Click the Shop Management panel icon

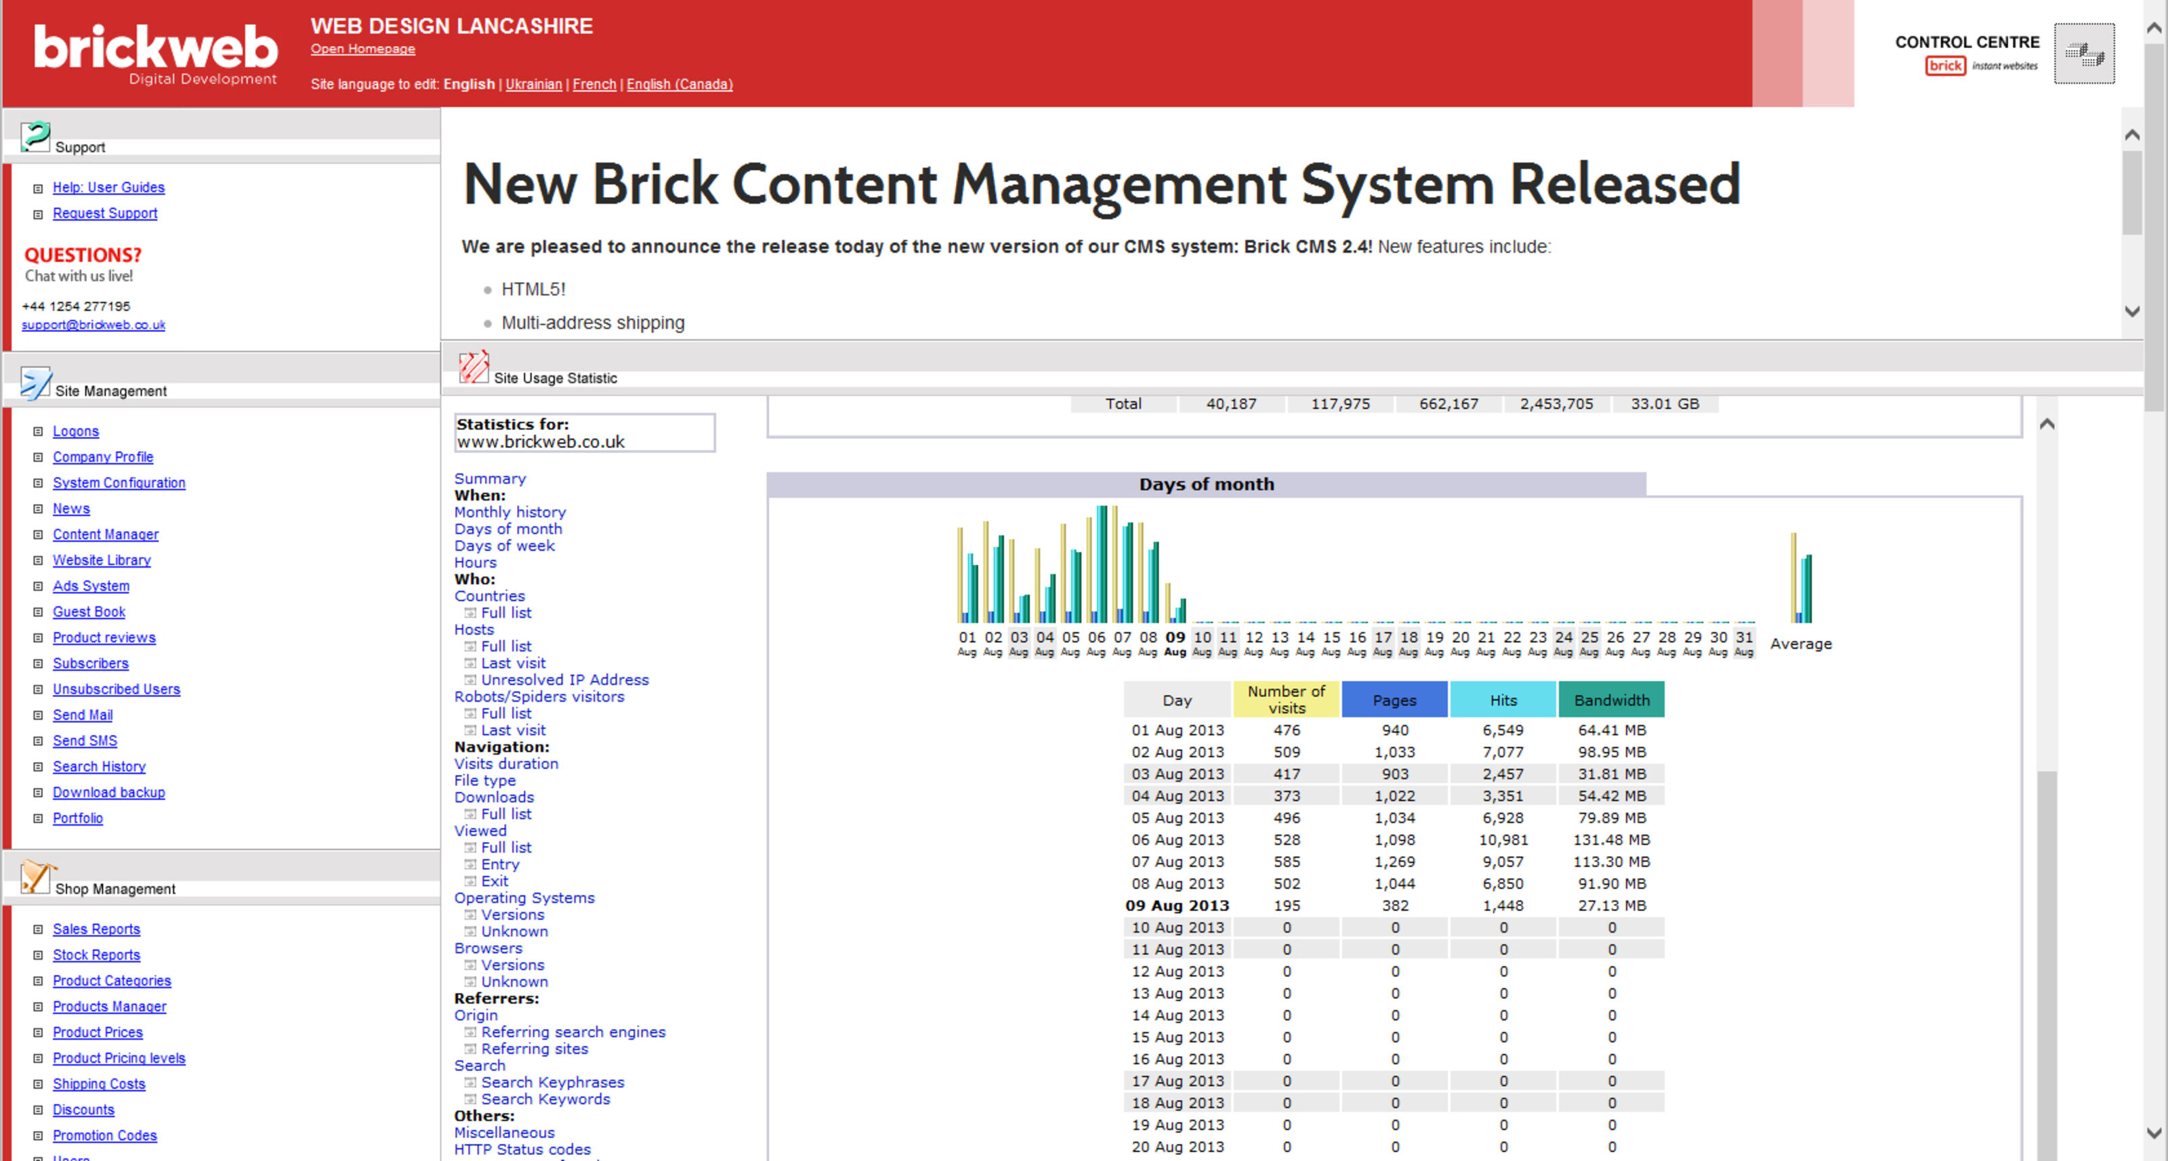[36, 877]
